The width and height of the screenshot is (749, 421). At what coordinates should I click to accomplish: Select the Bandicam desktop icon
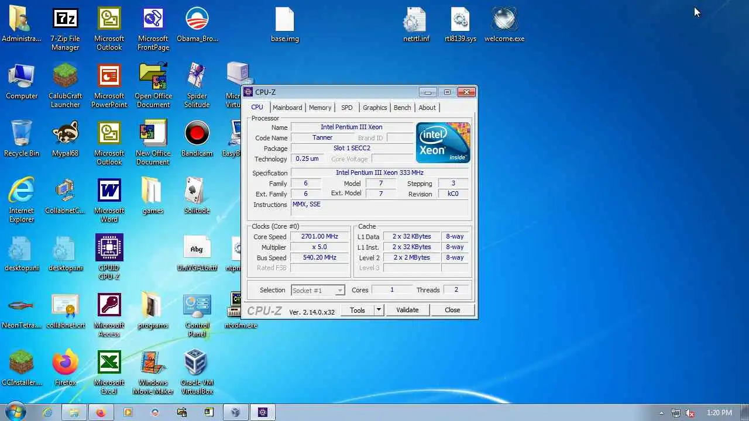click(x=197, y=139)
